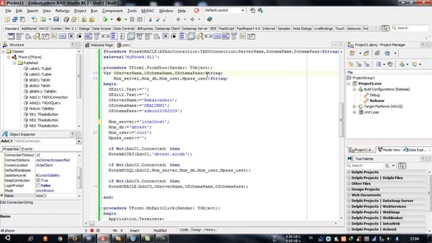This screenshot has height=243, width=432.
Task: Click the save desktop layout icon
Action: pos(252,11)
